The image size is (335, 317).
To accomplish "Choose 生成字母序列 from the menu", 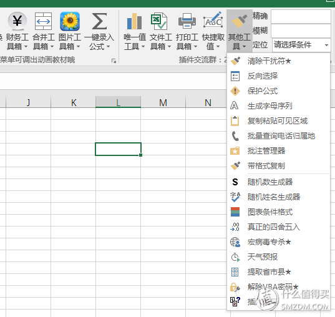I will [x=278, y=106].
